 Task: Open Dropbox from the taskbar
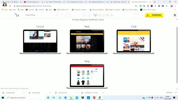click(x=83, y=97)
